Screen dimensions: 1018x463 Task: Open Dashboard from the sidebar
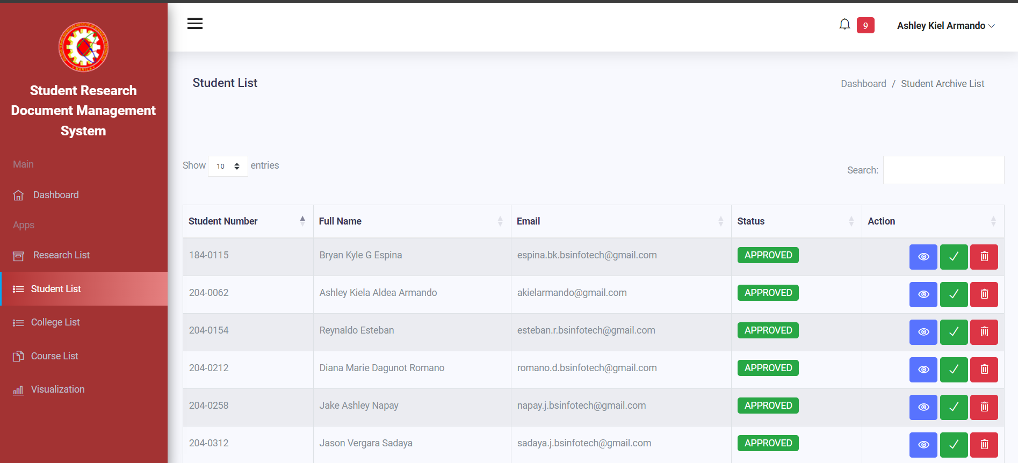pyautogui.click(x=84, y=195)
